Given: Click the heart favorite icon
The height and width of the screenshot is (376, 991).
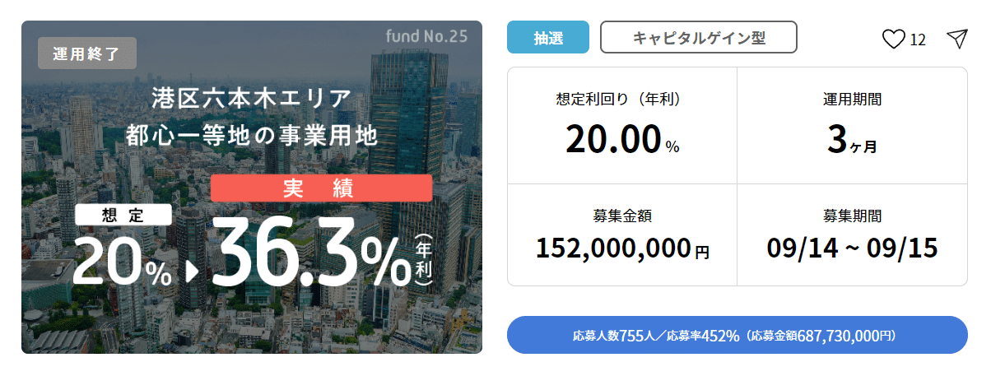Looking at the screenshot, I should coord(893,39).
